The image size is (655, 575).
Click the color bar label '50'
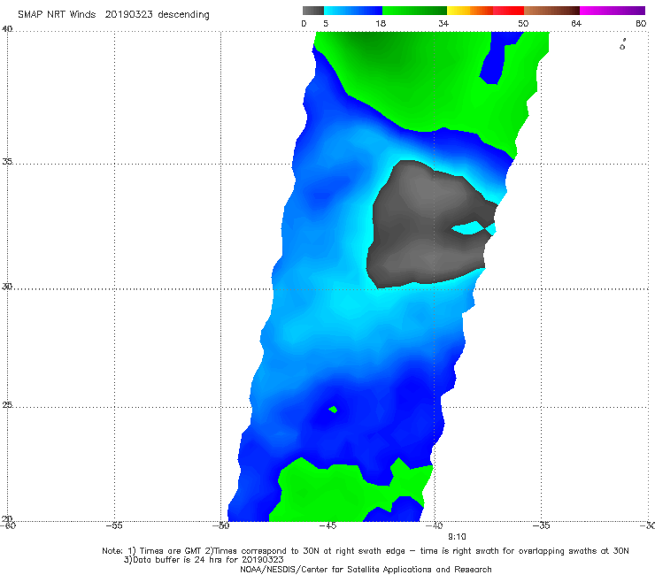(x=523, y=24)
